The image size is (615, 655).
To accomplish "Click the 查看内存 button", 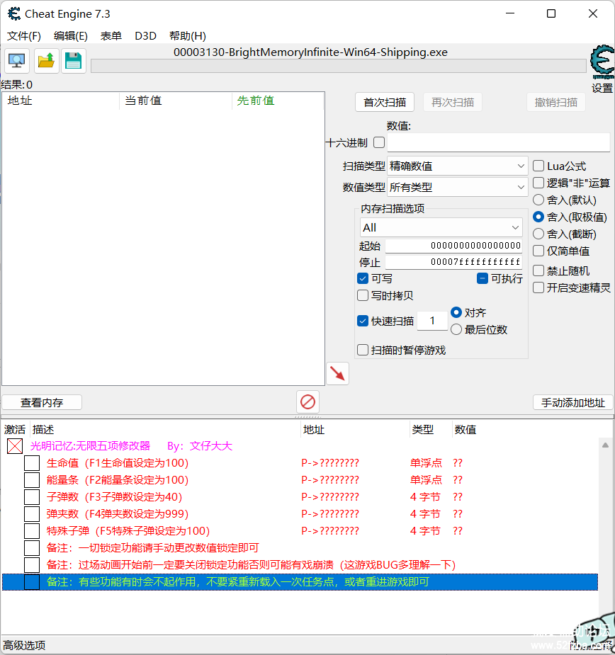I will click(x=42, y=403).
